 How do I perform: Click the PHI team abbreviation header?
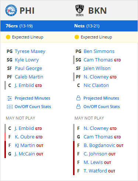[27, 11]
